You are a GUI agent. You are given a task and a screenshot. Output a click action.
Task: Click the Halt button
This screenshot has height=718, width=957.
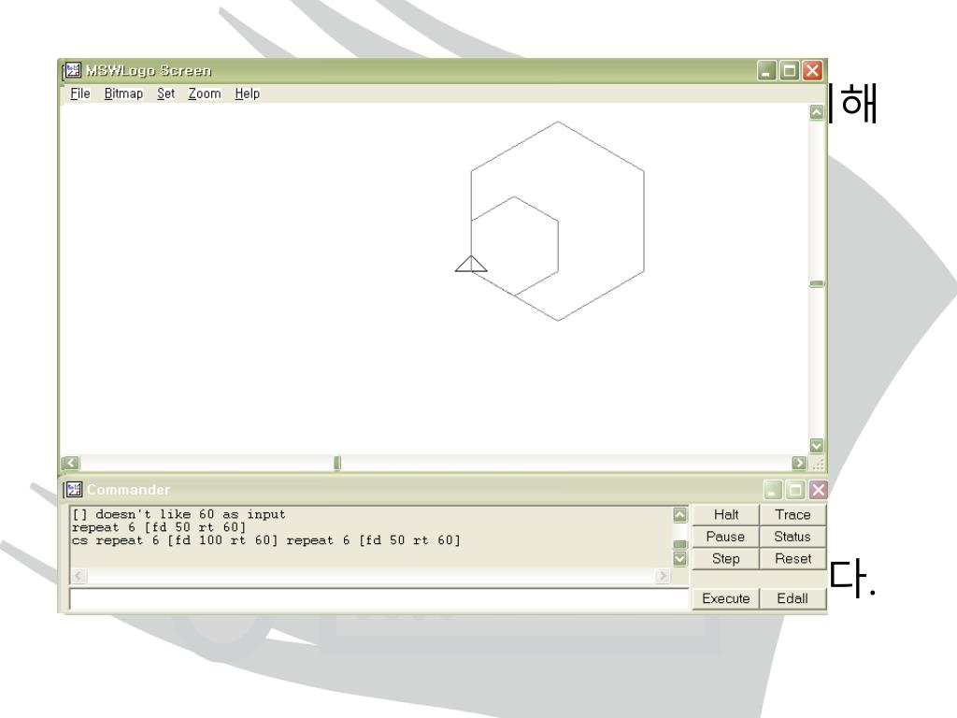point(725,515)
